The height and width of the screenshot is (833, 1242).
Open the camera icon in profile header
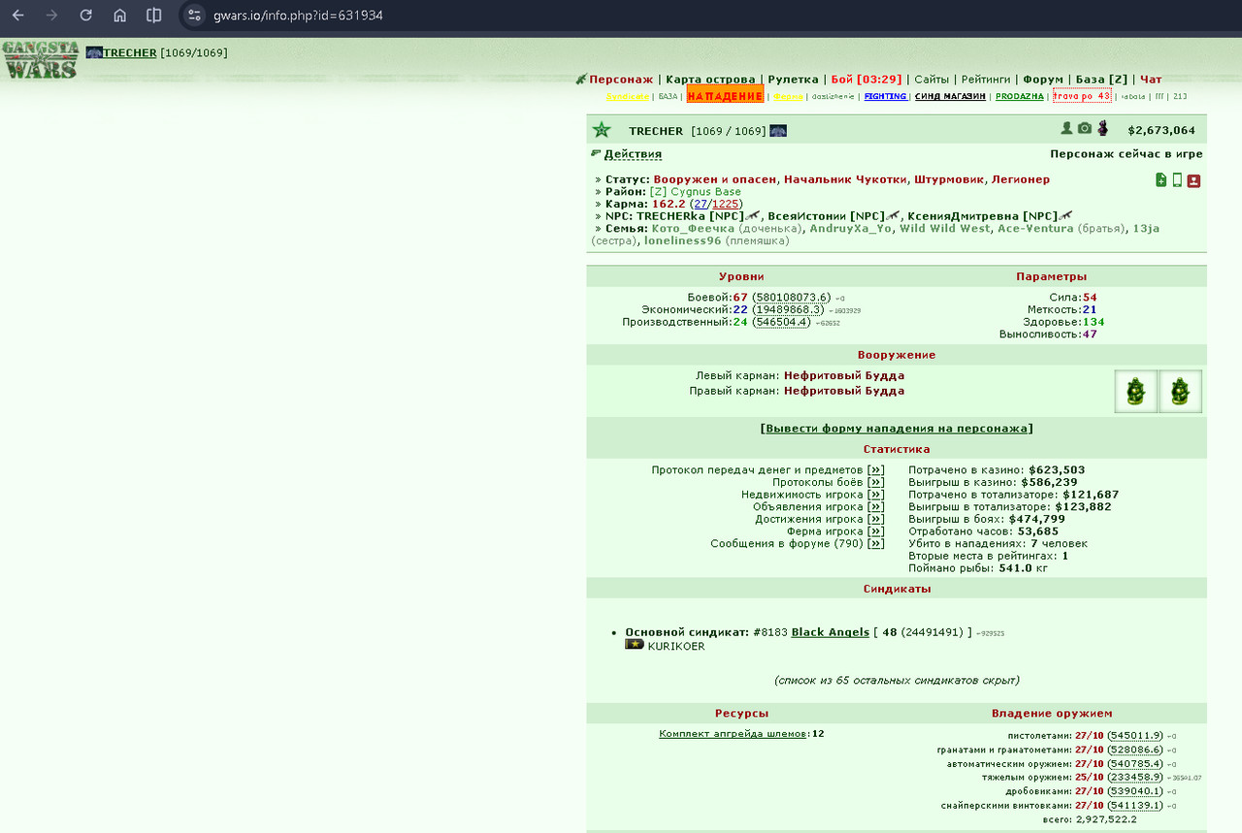click(1085, 129)
